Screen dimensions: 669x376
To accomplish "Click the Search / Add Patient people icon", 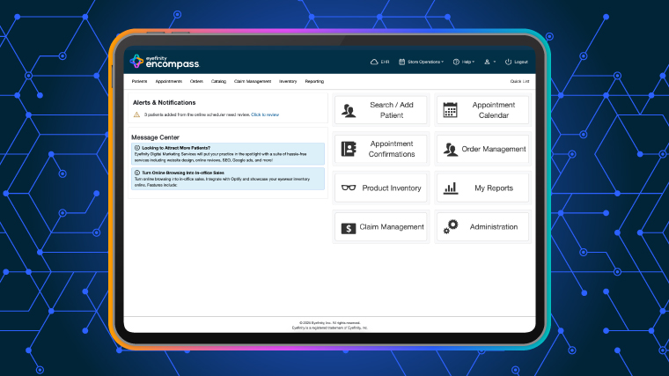I will [x=349, y=111].
